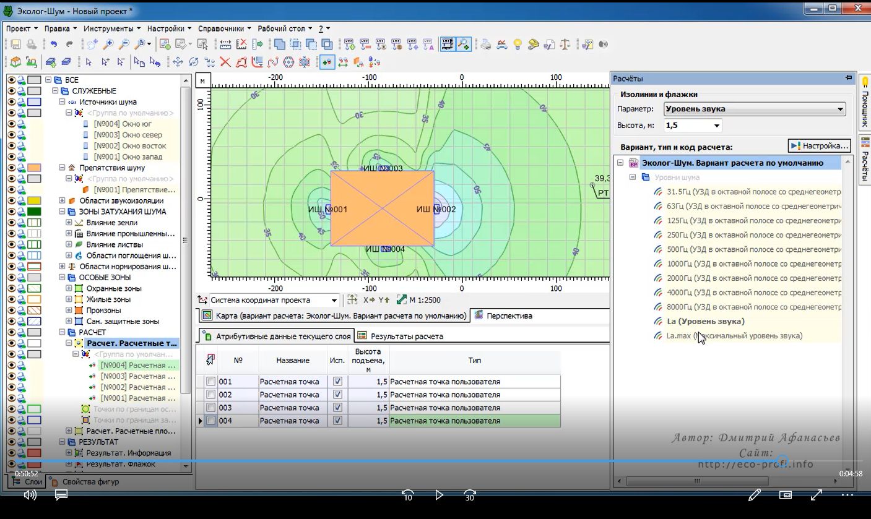This screenshot has width=871, height=519.
Task: Select the red polygon edit tool
Action: [241, 62]
